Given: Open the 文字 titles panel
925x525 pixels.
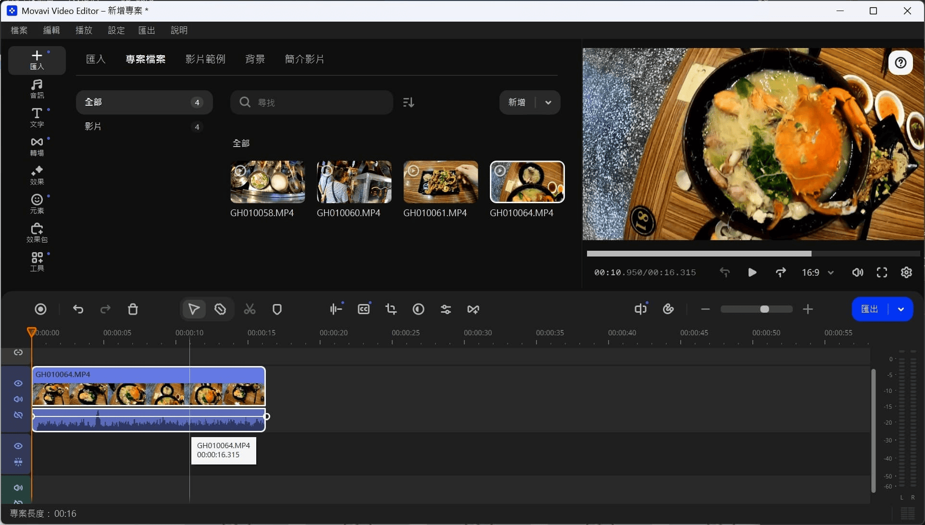Looking at the screenshot, I should tap(37, 118).
